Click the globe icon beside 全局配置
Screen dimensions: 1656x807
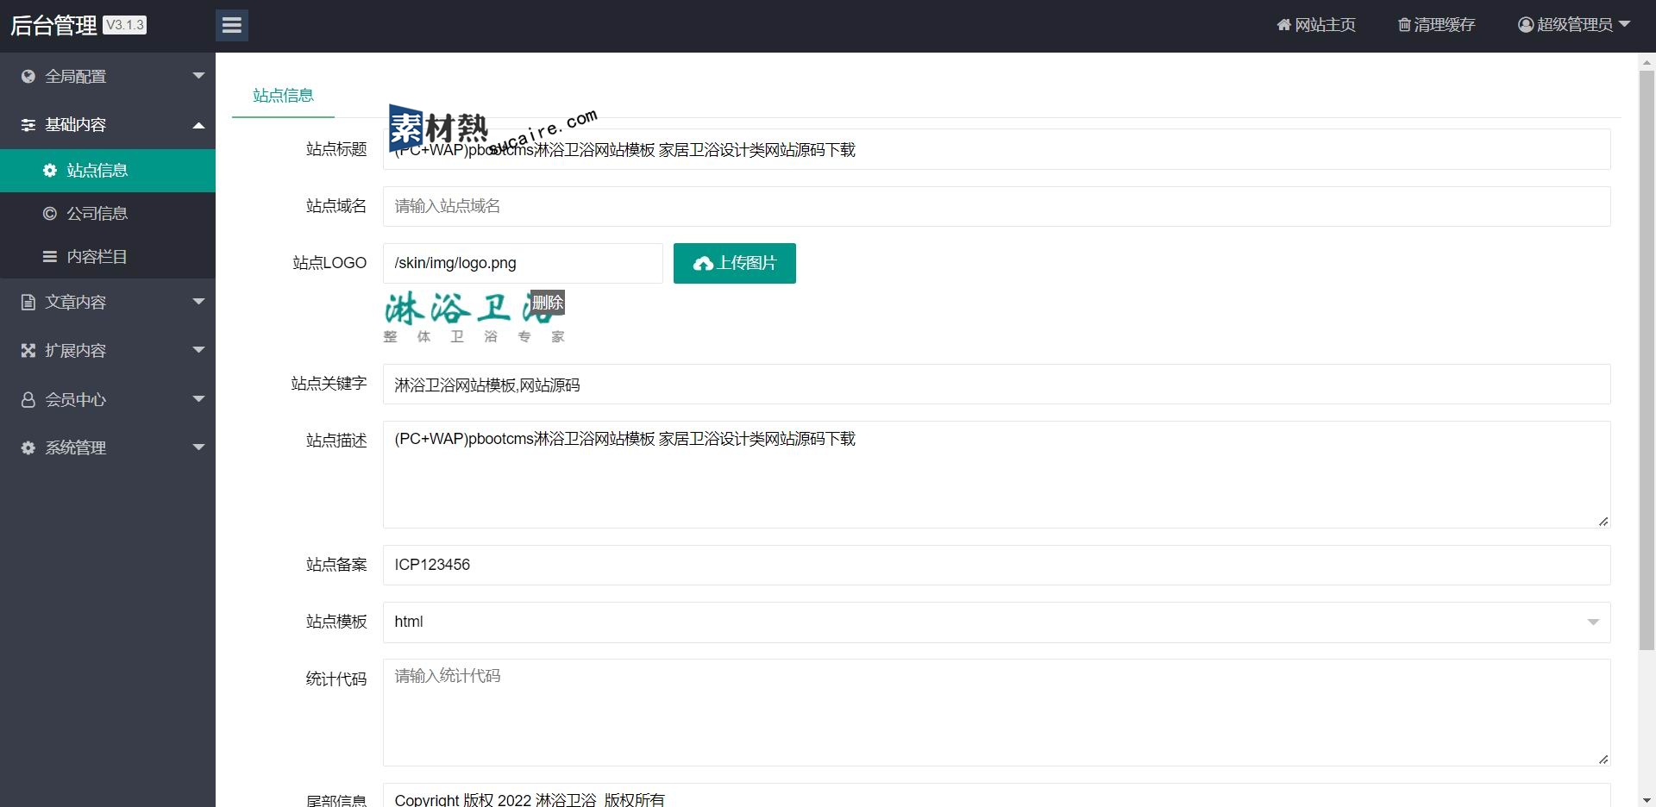[x=28, y=76]
